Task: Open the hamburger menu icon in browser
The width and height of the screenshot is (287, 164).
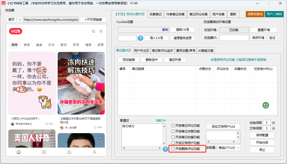Action: pyautogui.click(x=101, y=31)
